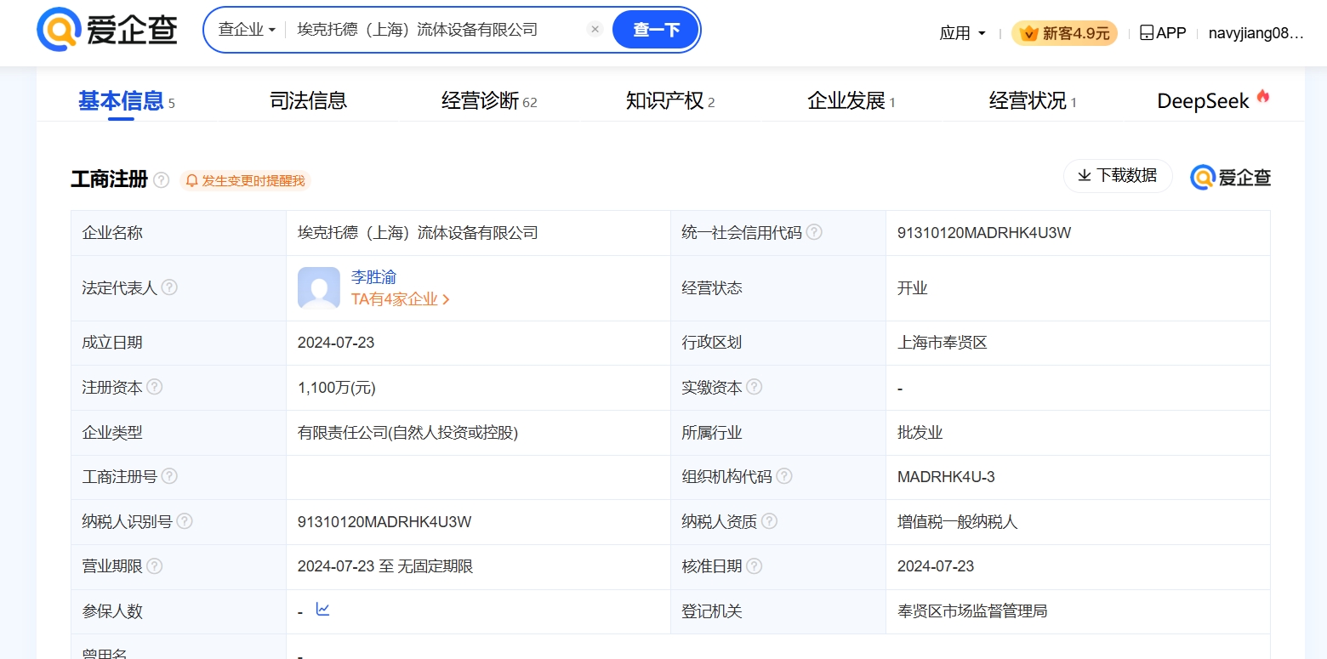Click the help icon beside 营业期限
Screen dimensions: 1327x659
pos(154,566)
